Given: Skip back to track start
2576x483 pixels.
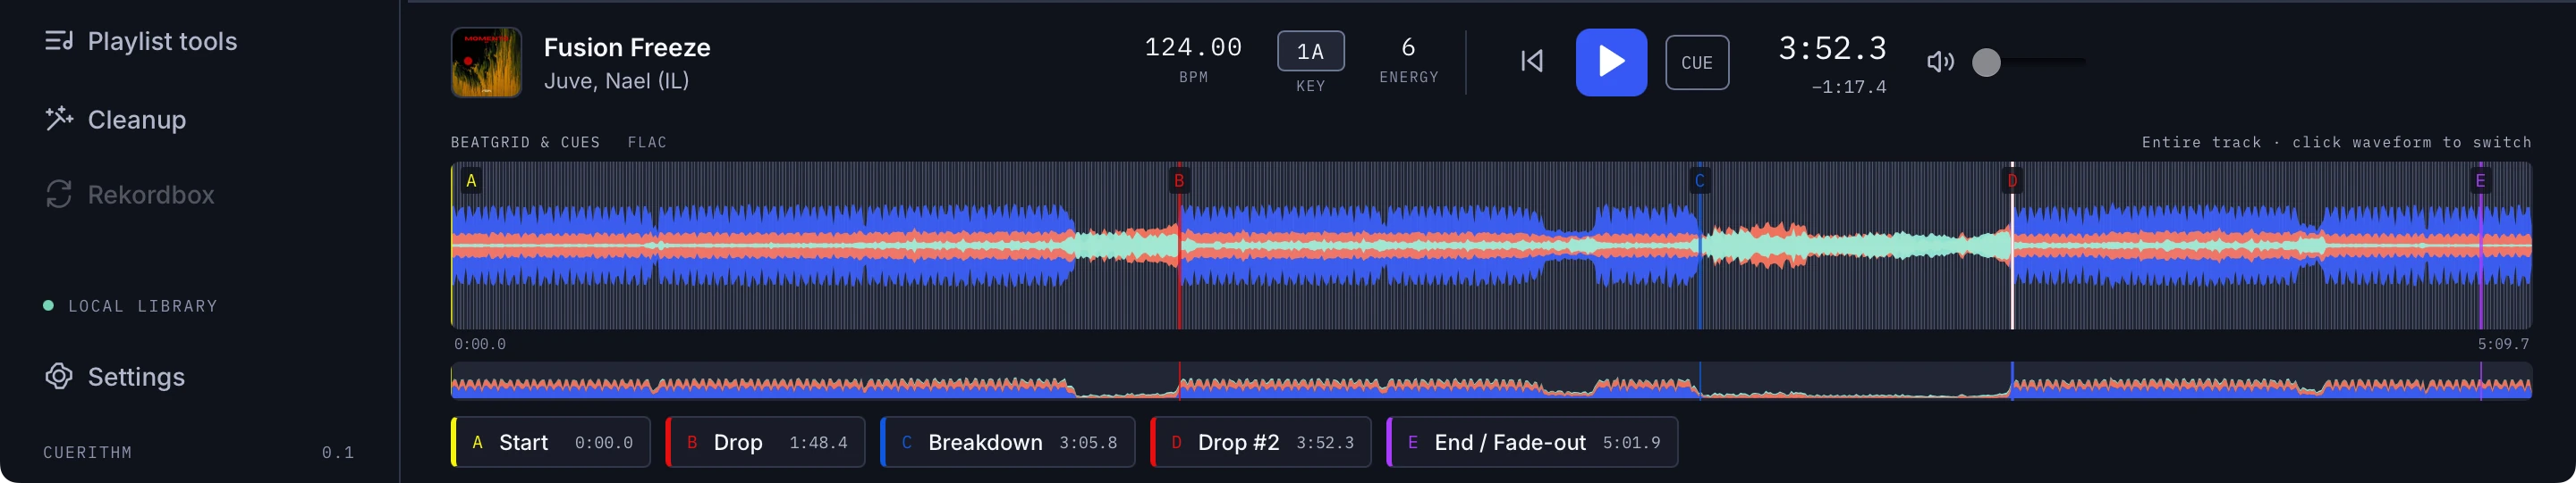Looking at the screenshot, I should (x=1532, y=62).
